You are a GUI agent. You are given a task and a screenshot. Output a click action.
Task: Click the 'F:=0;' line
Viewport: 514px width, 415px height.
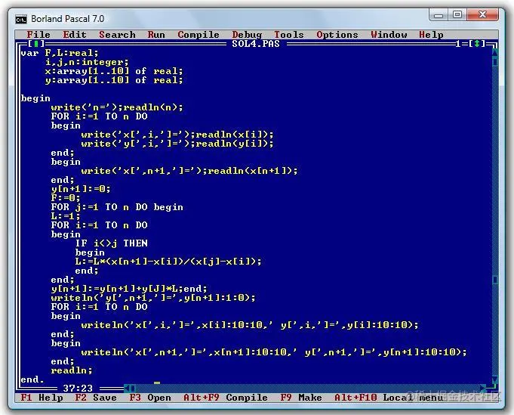click(66, 198)
